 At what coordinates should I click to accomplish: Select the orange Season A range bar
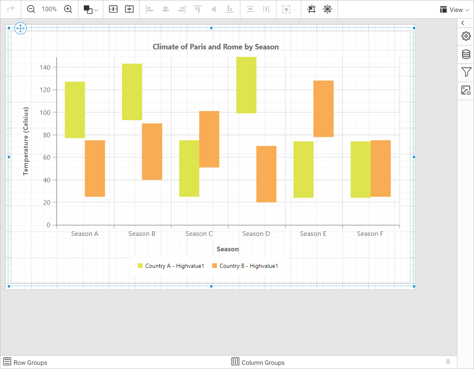pos(95,168)
